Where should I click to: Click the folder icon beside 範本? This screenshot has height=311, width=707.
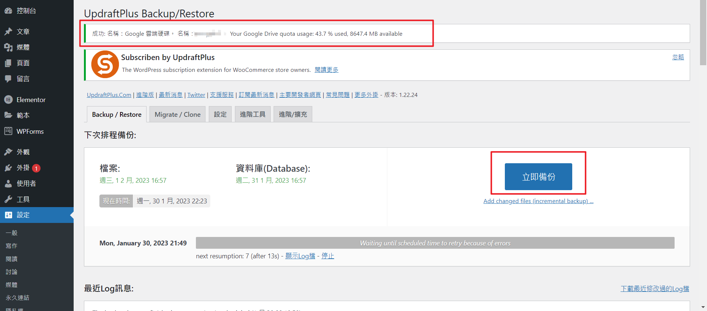(8, 115)
